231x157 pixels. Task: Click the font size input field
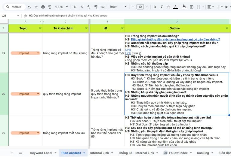point(140,7)
